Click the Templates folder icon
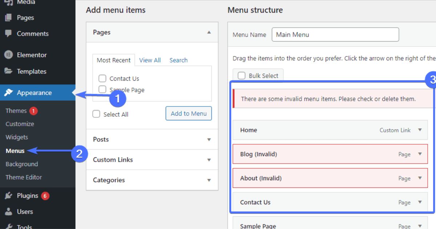 coord(8,71)
